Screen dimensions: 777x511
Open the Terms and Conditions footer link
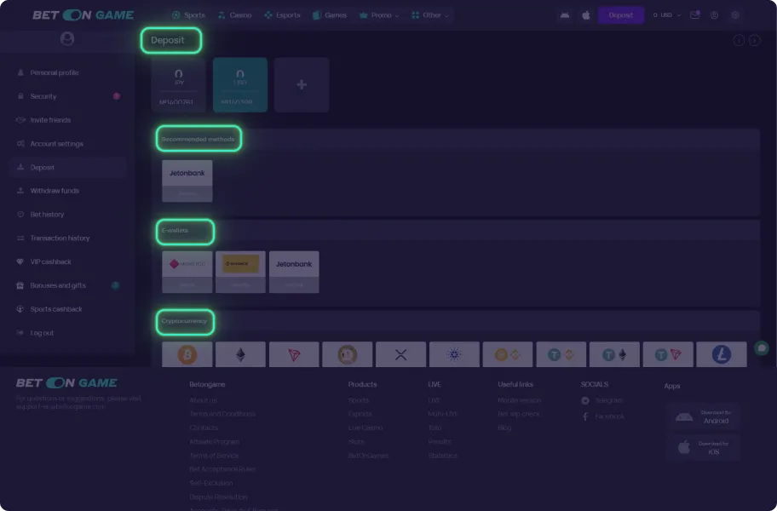click(x=222, y=414)
